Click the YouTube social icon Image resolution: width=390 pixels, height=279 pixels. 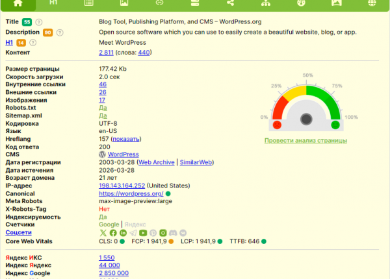coord(143,232)
